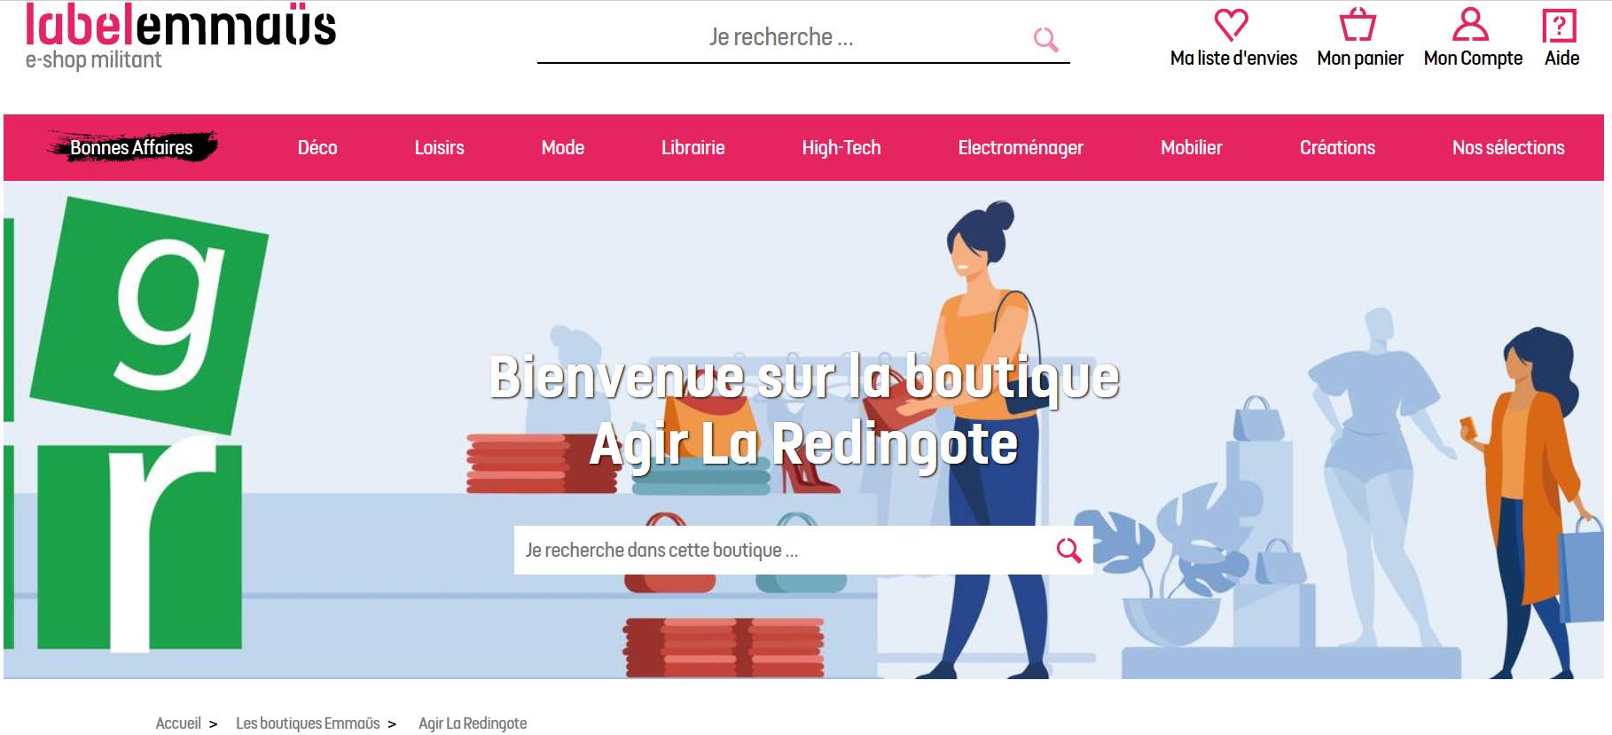Open the wishlist heart icon
The image size is (1612, 735).
pos(1231,25)
